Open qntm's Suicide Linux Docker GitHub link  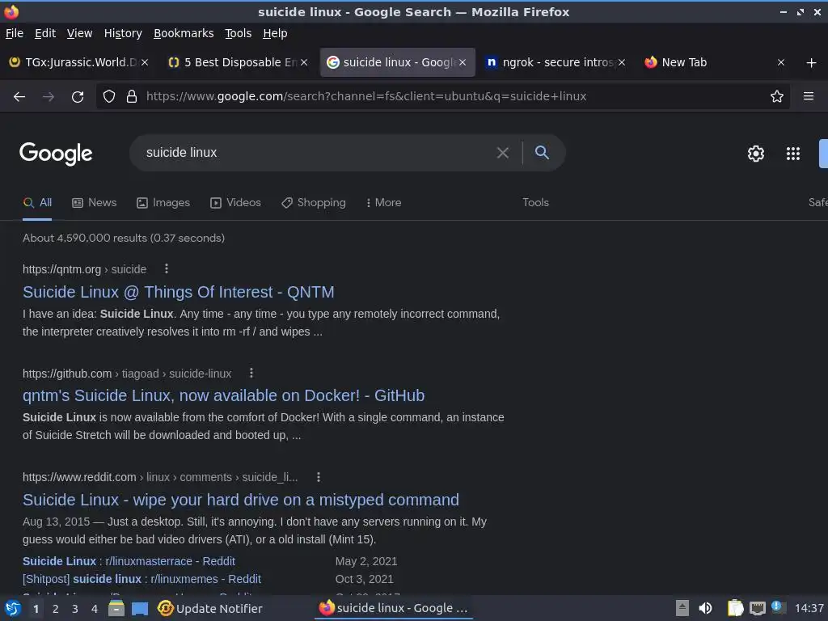[x=223, y=395]
